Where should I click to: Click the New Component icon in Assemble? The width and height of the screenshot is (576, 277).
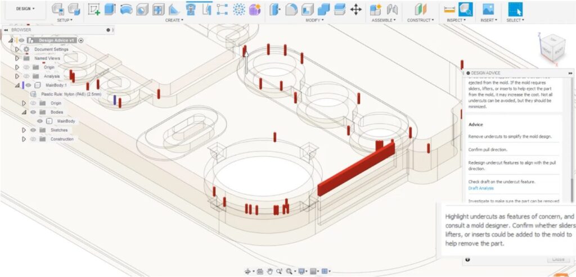click(x=375, y=10)
